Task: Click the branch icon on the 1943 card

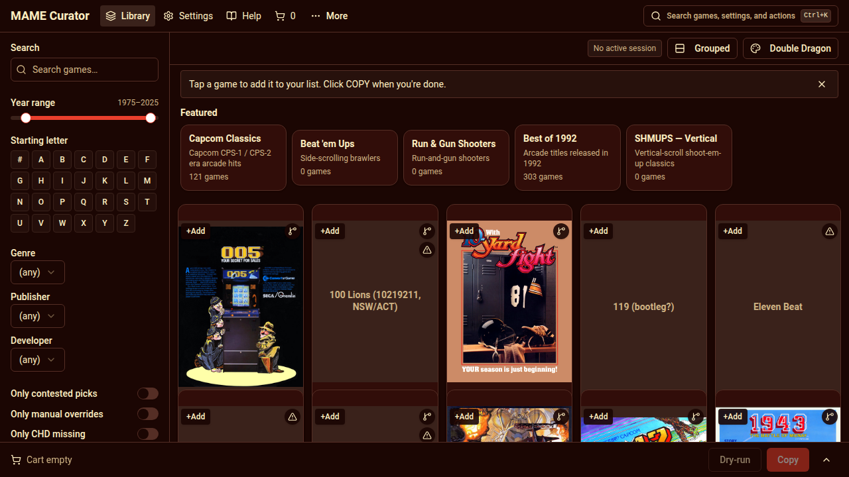Action: pos(829,417)
